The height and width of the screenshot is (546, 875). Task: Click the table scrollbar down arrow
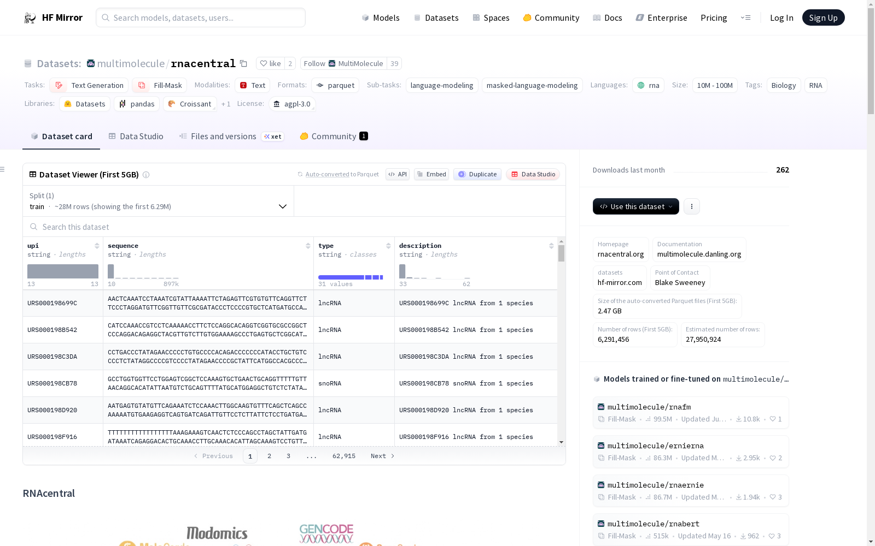(x=561, y=442)
